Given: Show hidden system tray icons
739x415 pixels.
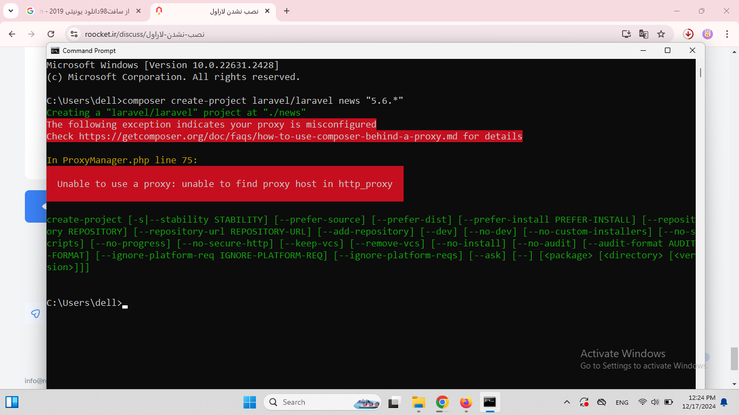Looking at the screenshot, I should pyautogui.click(x=567, y=402).
